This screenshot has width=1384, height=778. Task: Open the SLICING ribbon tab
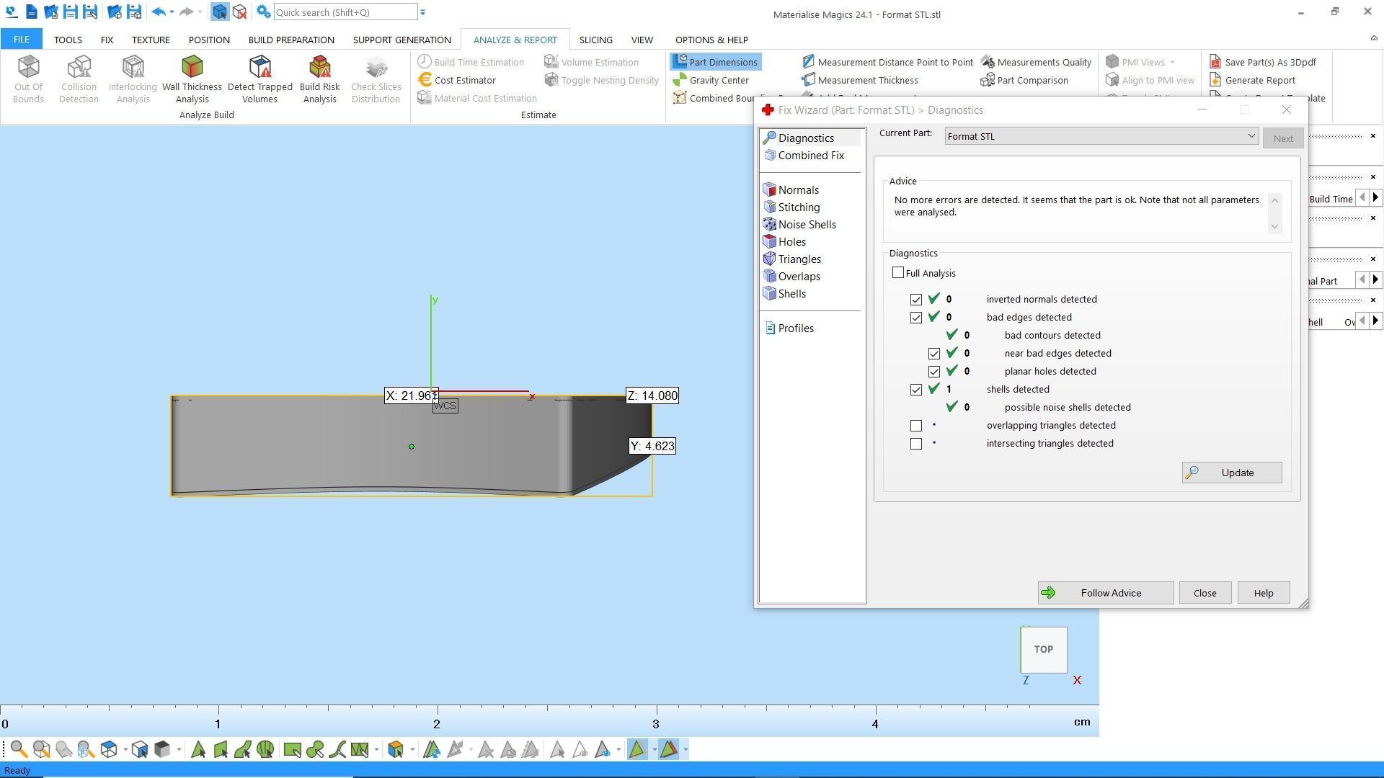(595, 40)
